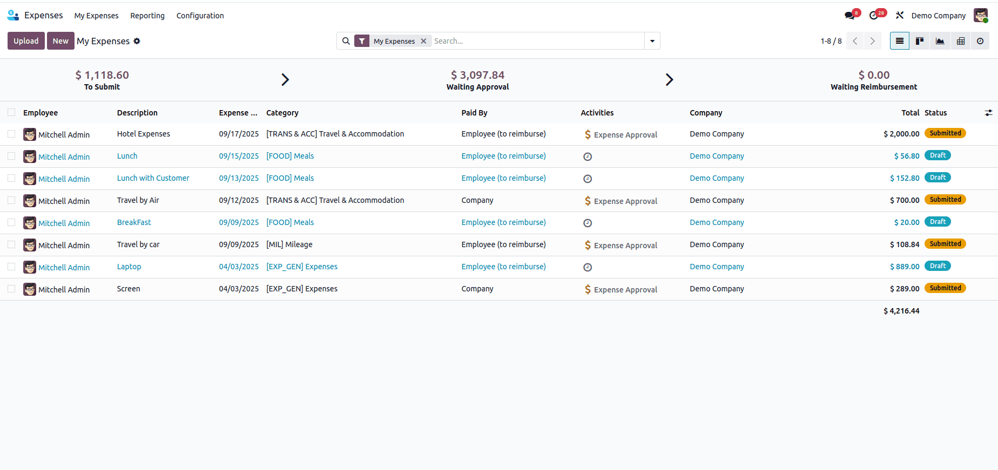Toggle the select-all header checkbox
Image resolution: width=998 pixels, height=470 pixels.
click(11, 112)
